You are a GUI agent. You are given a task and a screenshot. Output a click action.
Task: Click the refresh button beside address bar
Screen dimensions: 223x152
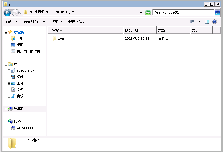click(148, 13)
